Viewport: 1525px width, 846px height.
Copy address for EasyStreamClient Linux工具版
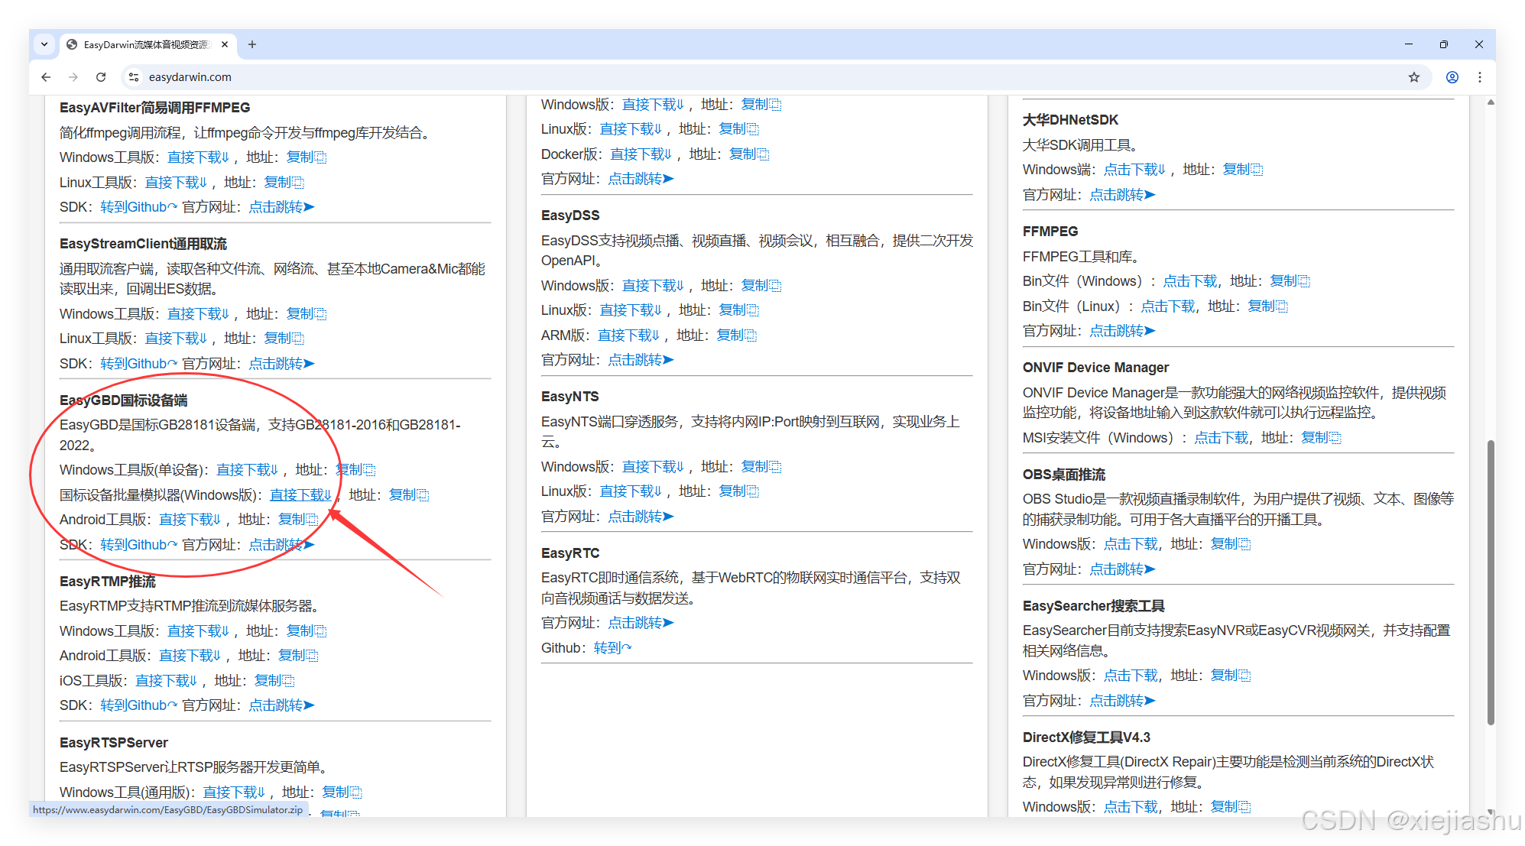pyautogui.click(x=284, y=339)
